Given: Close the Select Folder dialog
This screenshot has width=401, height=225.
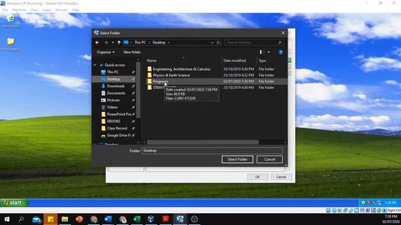Looking at the screenshot, I should click(283, 33).
